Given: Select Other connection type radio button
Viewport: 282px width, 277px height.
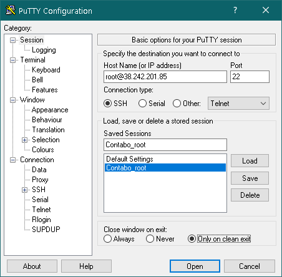Looking at the screenshot, I should pyautogui.click(x=177, y=104).
